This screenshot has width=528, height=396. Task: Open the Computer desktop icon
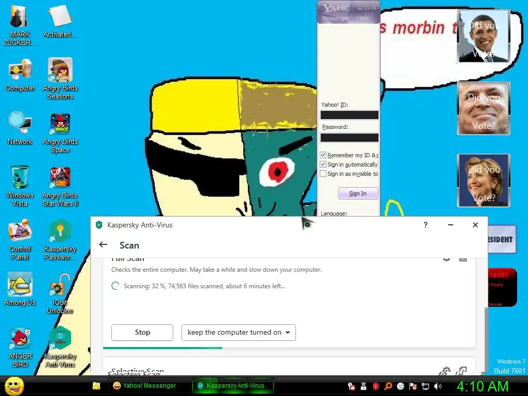point(20,75)
